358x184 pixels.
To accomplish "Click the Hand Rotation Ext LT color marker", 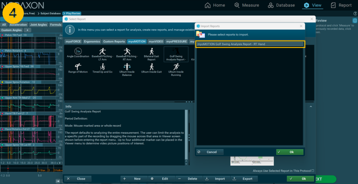I will pyautogui.click(x=2, y=129).
